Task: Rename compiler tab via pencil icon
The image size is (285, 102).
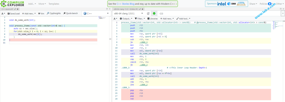Action: 140,9
